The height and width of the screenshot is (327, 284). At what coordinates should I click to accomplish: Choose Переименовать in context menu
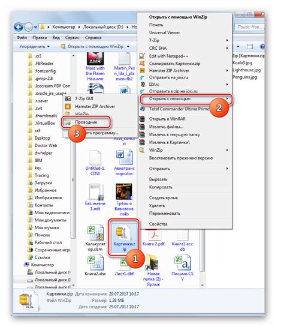click(x=165, y=214)
